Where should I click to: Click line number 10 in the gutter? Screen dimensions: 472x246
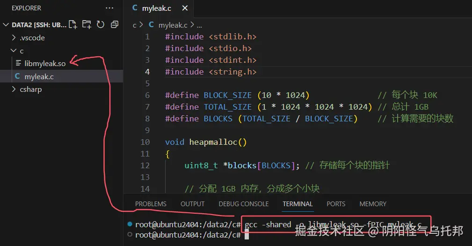click(145, 142)
